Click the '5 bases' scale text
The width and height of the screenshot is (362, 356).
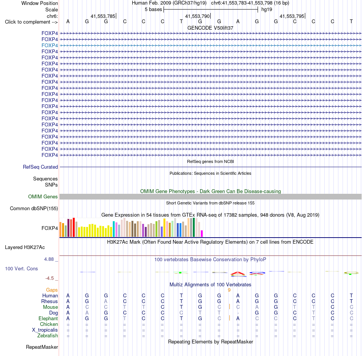(153, 10)
